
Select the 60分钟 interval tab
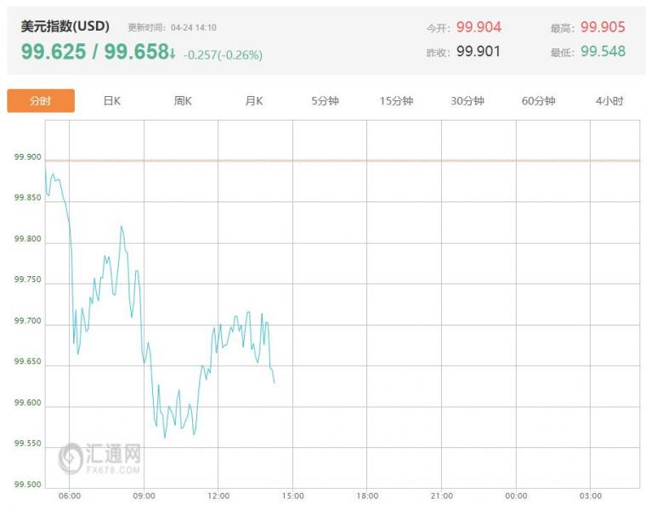[x=538, y=101]
